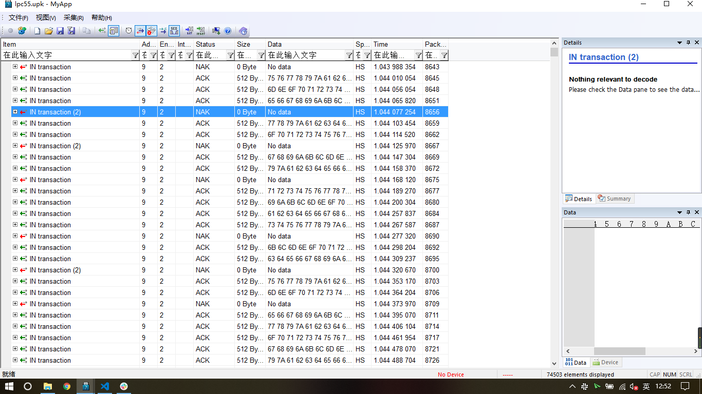Click the copy icon in toolbar
The height and width of the screenshot is (394, 702).
[87, 31]
